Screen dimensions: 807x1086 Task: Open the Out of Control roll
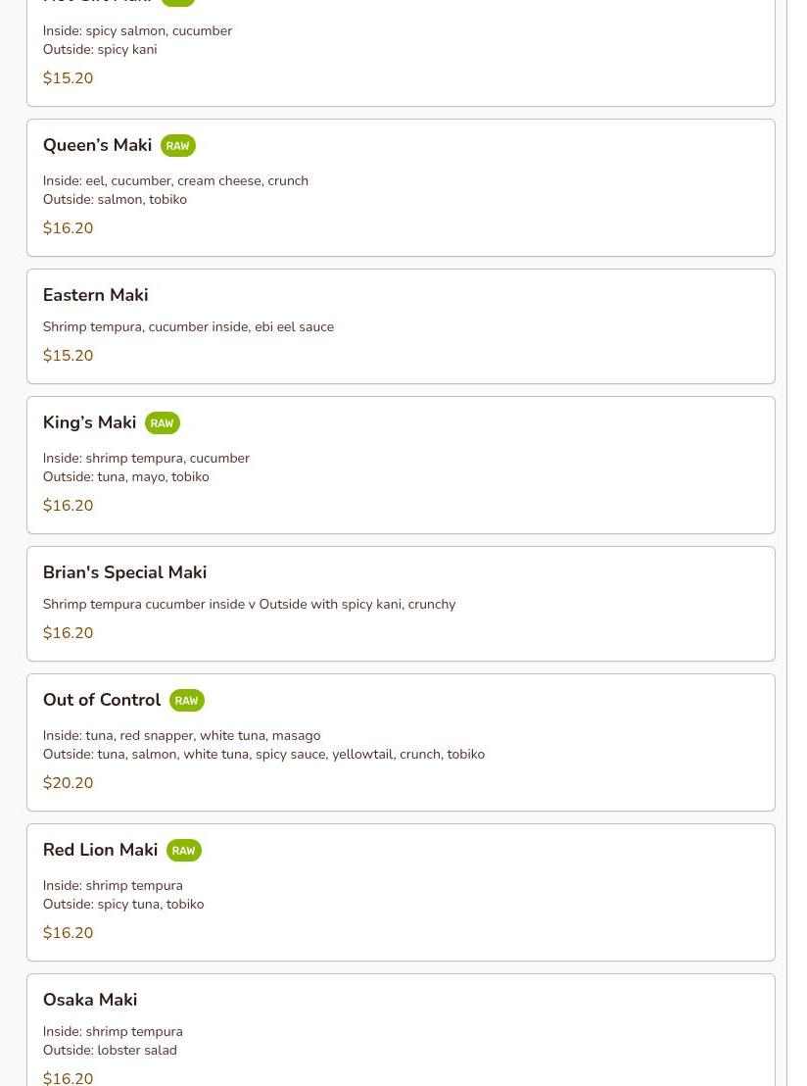pos(102,700)
